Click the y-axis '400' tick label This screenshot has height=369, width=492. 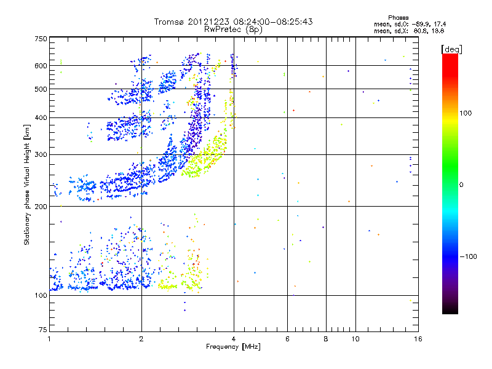(x=41, y=118)
